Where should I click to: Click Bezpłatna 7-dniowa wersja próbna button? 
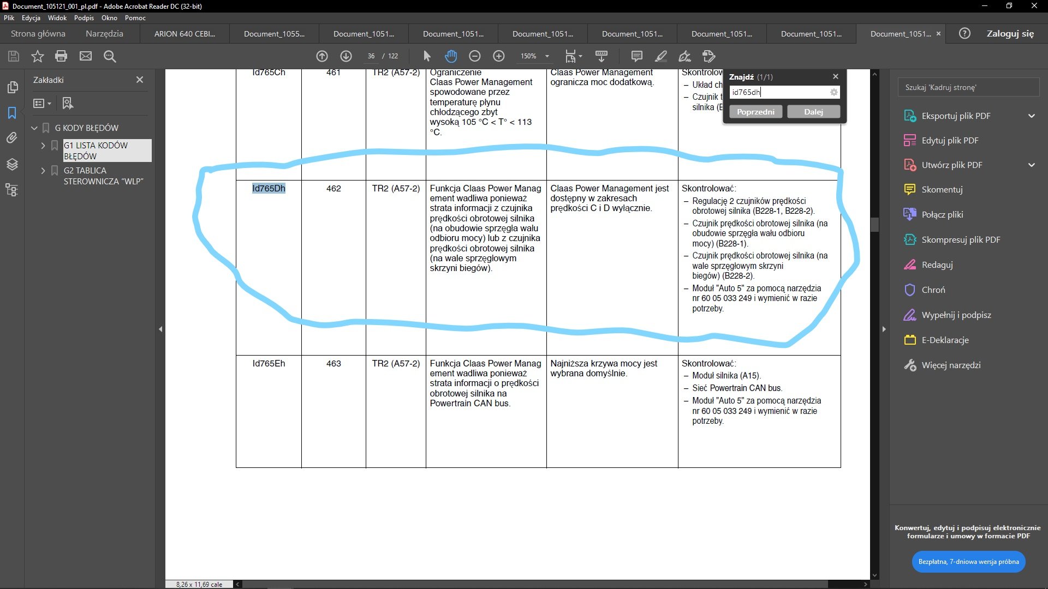968,562
